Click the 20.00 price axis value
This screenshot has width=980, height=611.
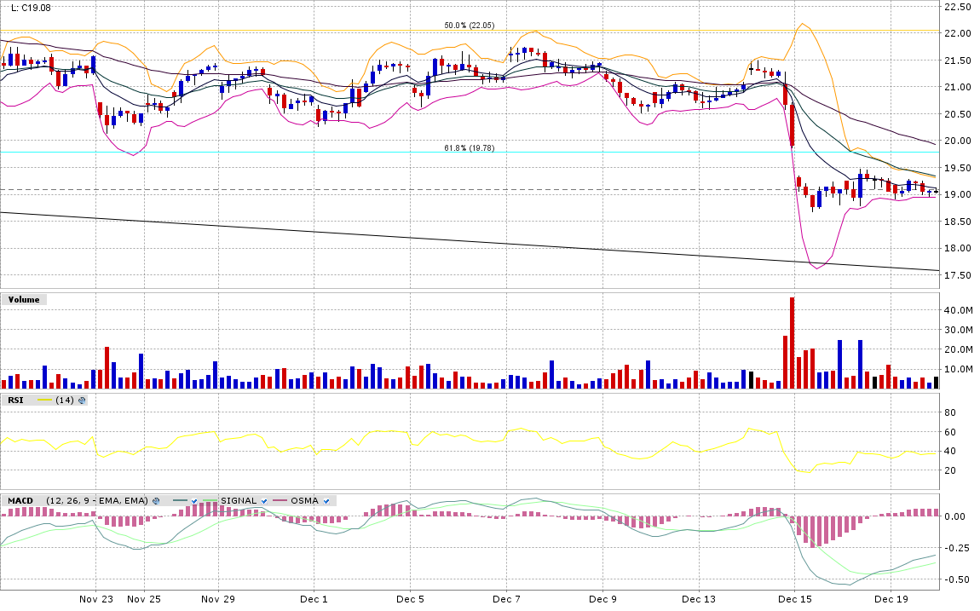(958, 141)
